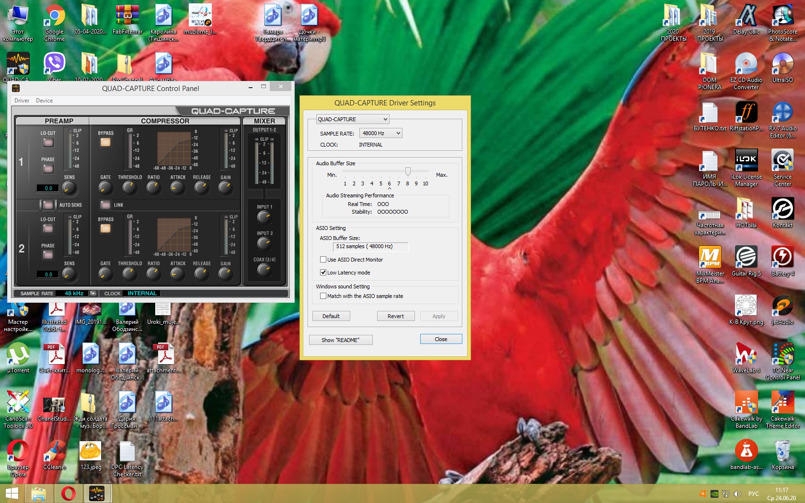Click channel 2 SENS knob
The height and width of the screenshot is (503, 805).
pyautogui.click(x=69, y=274)
